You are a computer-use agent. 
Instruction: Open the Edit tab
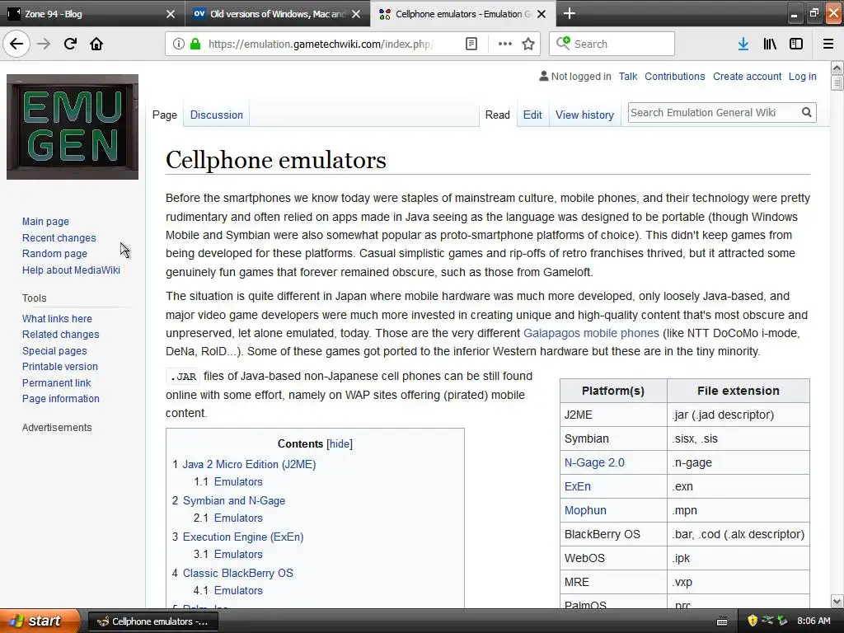coord(532,115)
